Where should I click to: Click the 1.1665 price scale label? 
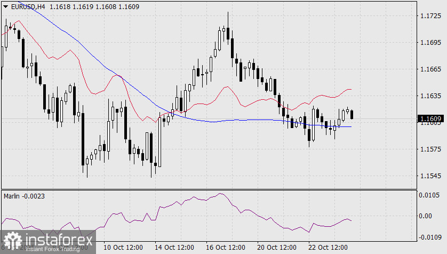(430, 69)
